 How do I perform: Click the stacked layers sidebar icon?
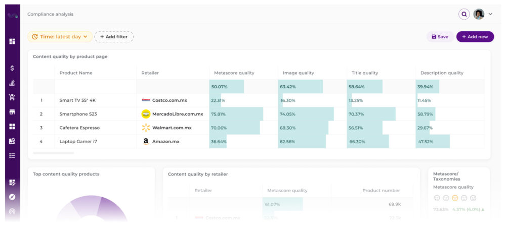point(12,83)
